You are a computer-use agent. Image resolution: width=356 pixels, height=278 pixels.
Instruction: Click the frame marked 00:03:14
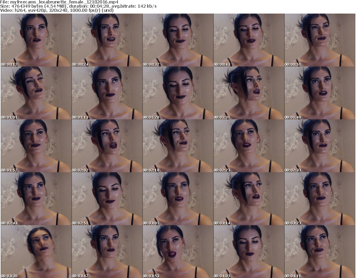tap(249, 199)
